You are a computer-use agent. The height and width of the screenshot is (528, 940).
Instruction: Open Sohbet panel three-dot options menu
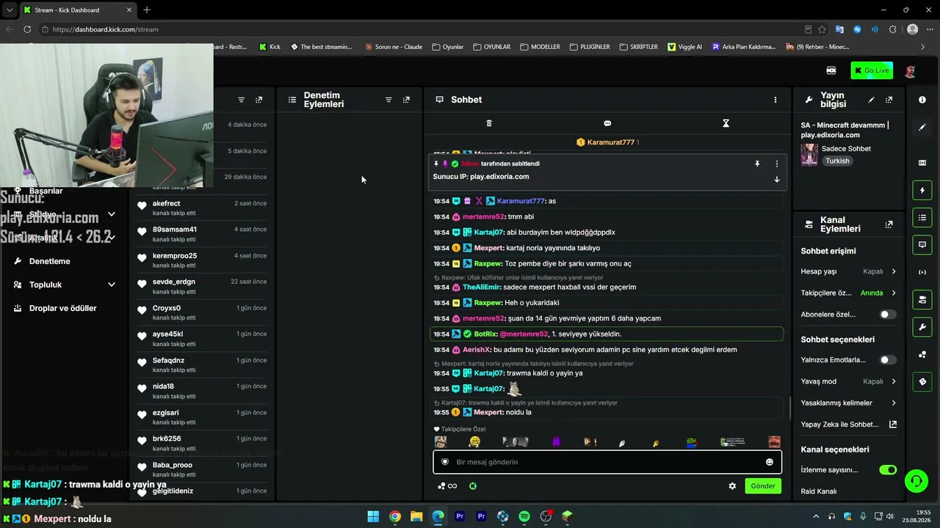(x=775, y=100)
